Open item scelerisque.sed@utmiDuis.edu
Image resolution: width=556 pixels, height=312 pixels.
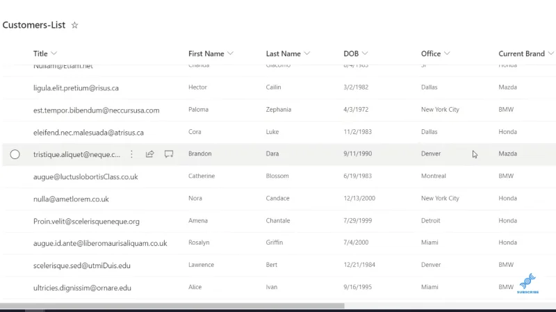pyautogui.click(x=82, y=265)
